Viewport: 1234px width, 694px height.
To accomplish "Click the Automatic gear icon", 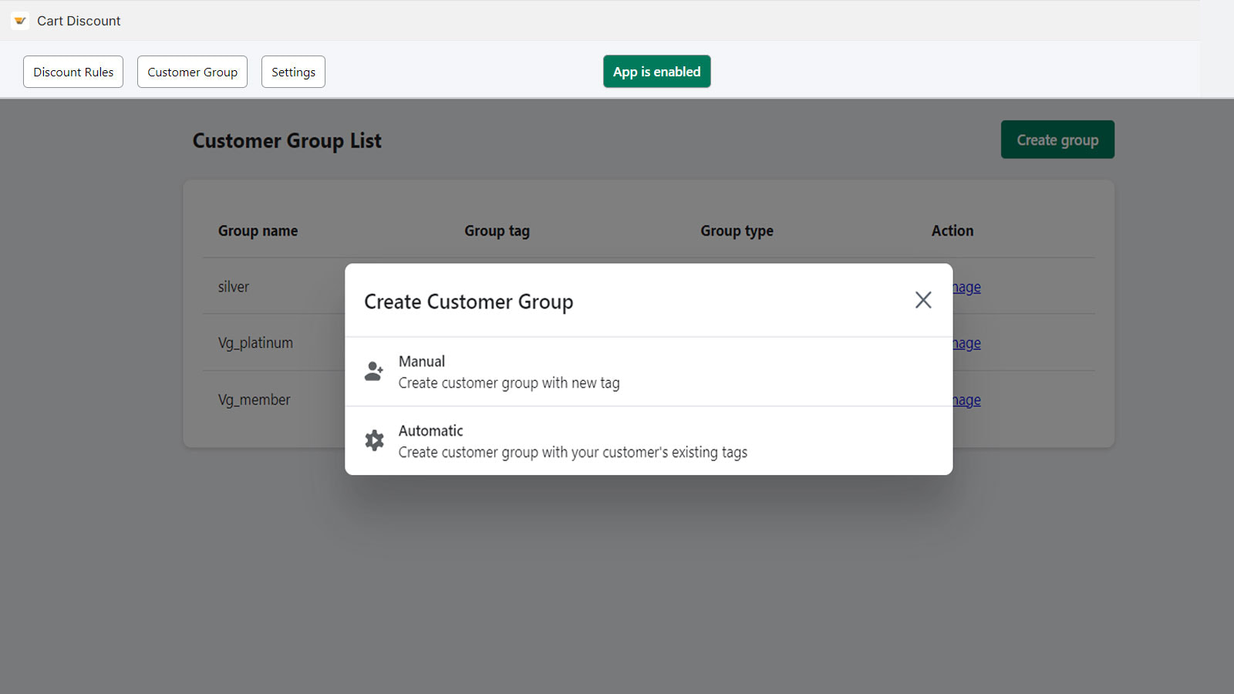I will (374, 440).
